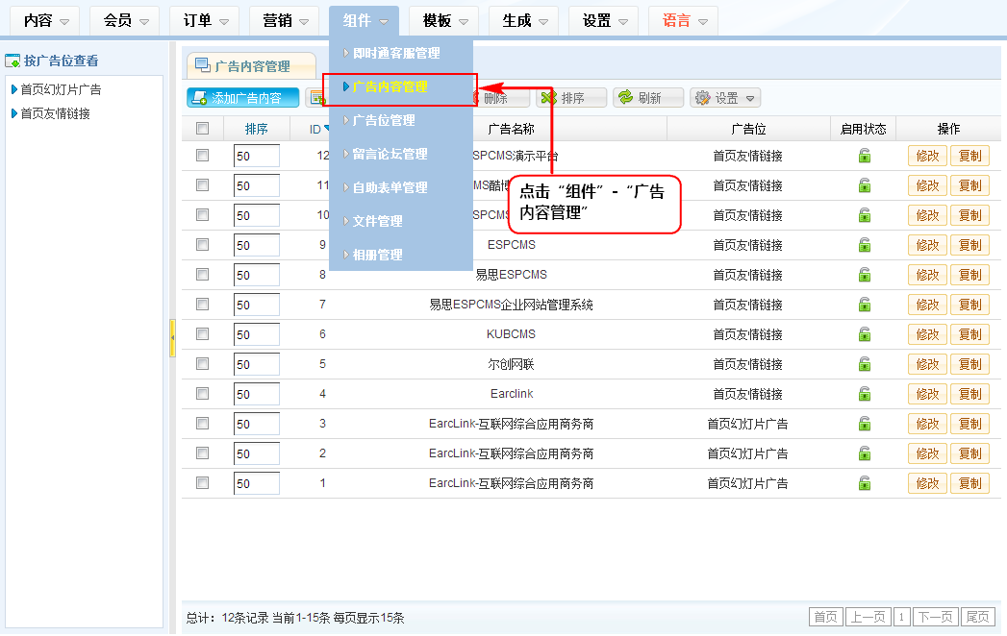Click the sort order input field for ID 7
The height and width of the screenshot is (636, 1007).
256,305
